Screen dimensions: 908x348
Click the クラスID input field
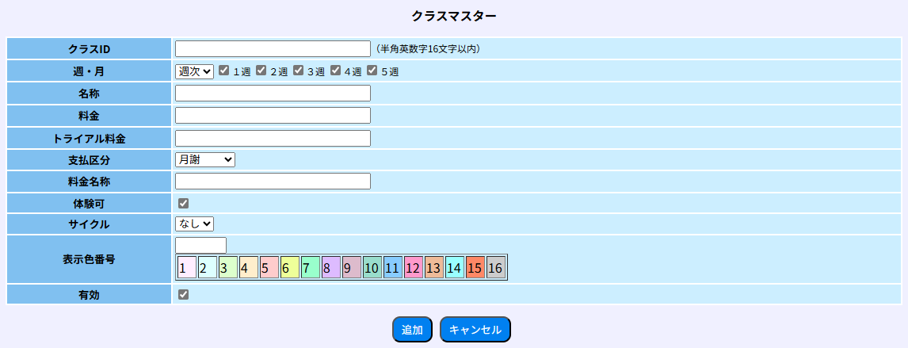[x=273, y=48]
